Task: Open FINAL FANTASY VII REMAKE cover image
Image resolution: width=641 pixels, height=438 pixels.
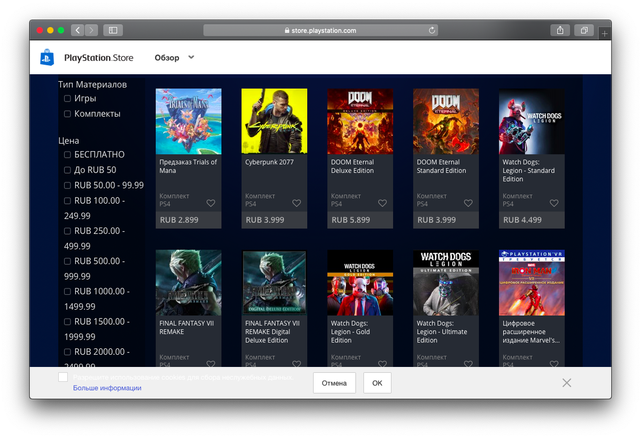Action: [189, 283]
